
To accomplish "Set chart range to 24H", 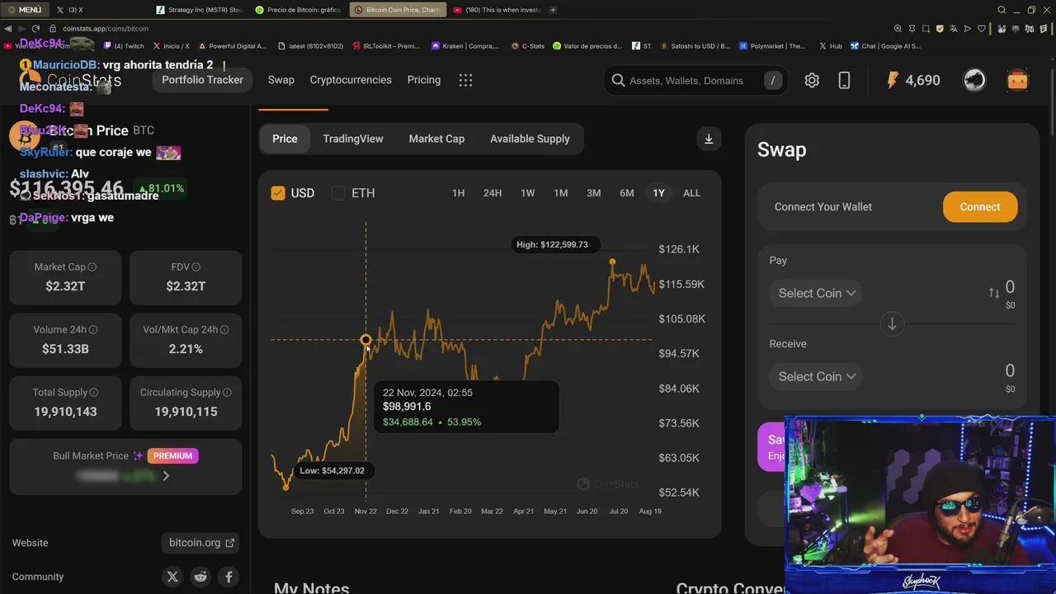I will [493, 193].
